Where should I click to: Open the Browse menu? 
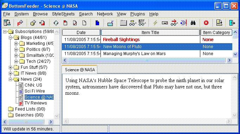tap(40, 14)
